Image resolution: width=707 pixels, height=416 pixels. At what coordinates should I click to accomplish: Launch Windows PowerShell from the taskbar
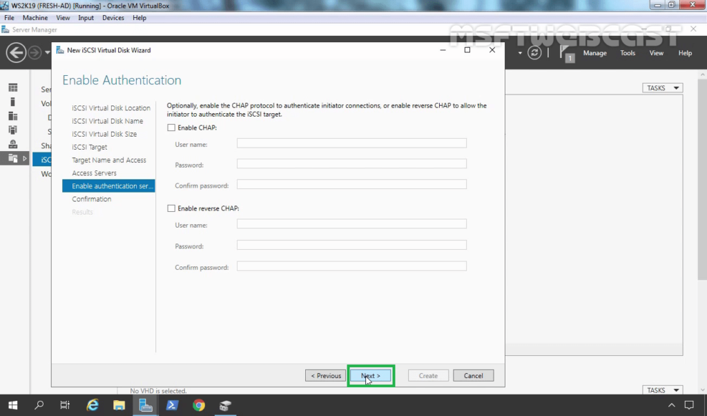173,405
